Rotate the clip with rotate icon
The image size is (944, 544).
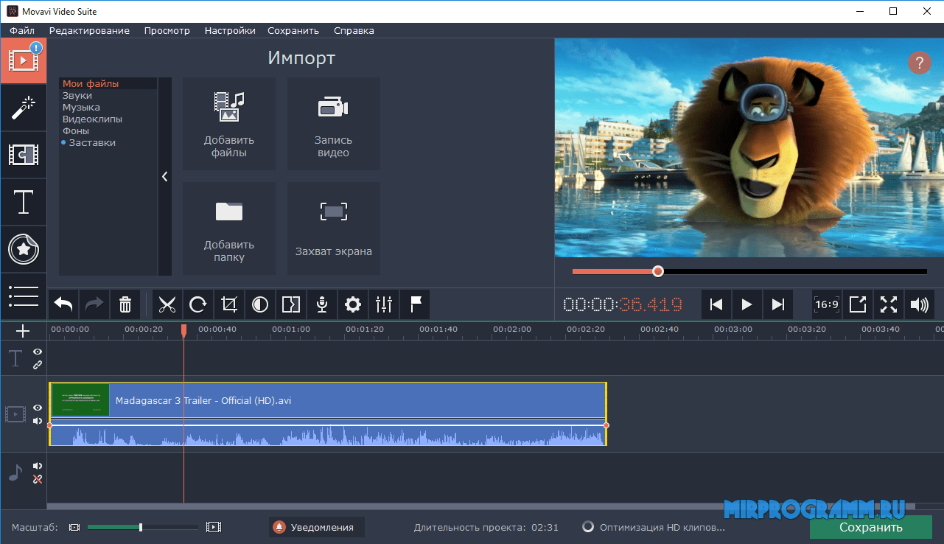coord(198,304)
